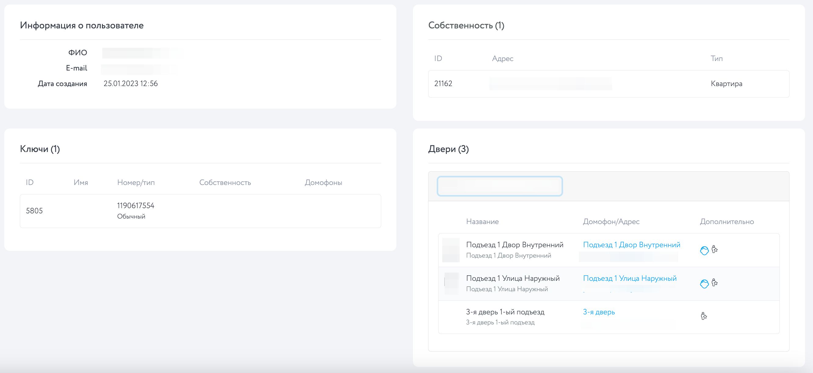Click Название column header in doors table
This screenshot has width=813, height=373.
pos(482,222)
